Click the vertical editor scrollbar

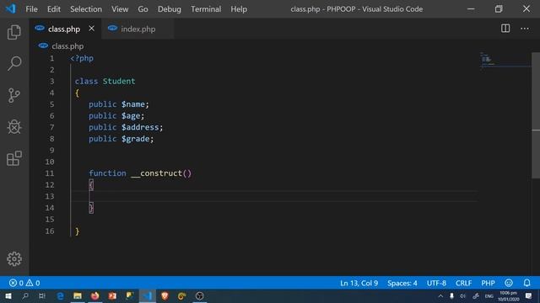536,115
